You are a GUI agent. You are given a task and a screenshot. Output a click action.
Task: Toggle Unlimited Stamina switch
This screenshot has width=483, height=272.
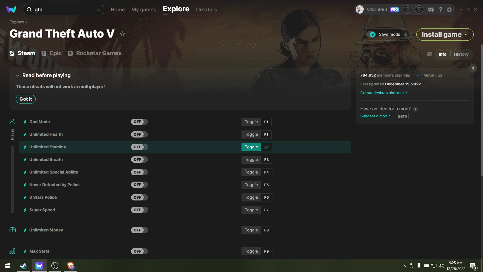coord(139,147)
